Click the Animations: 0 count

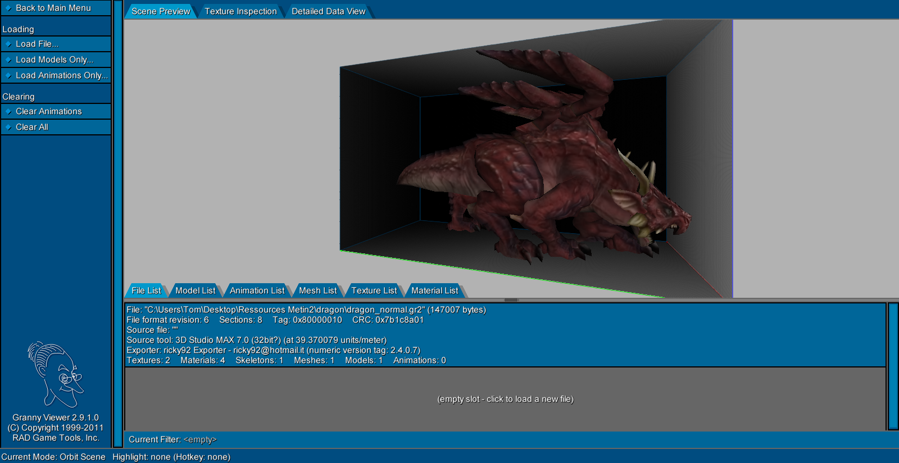[x=420, y=360]
